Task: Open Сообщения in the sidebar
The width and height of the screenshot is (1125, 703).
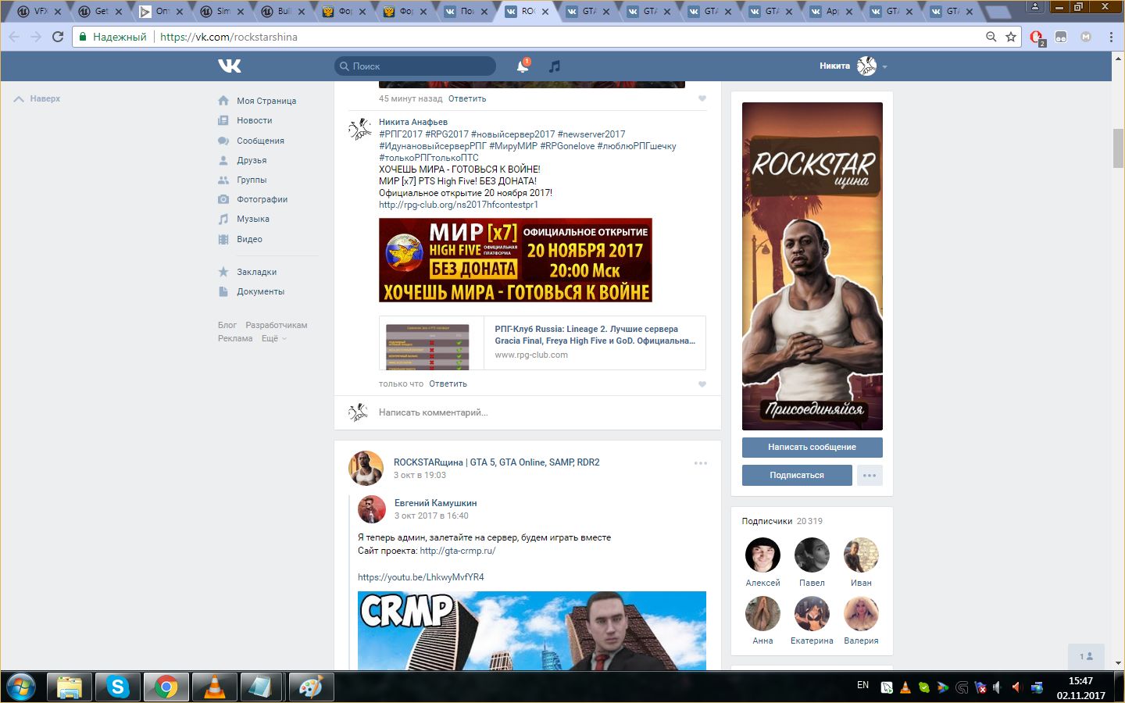Action: coord(260,141)
